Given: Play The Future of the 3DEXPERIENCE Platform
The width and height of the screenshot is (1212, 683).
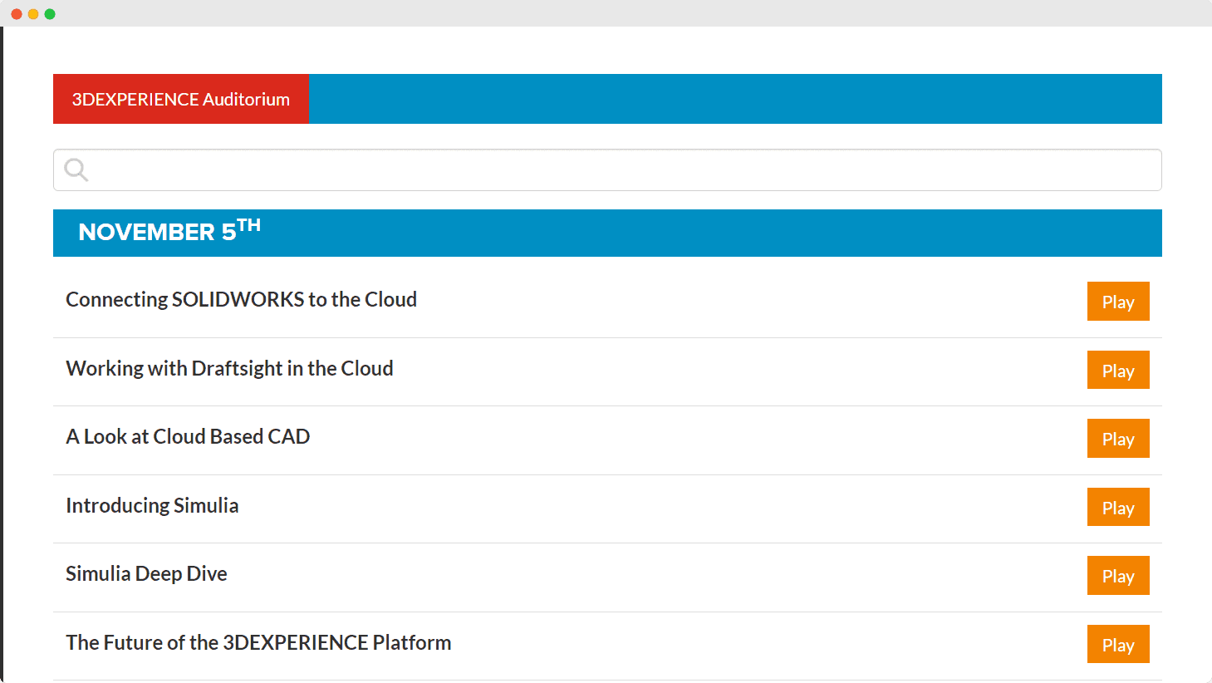Looking at the screenshot, I should coord(1117,645).
